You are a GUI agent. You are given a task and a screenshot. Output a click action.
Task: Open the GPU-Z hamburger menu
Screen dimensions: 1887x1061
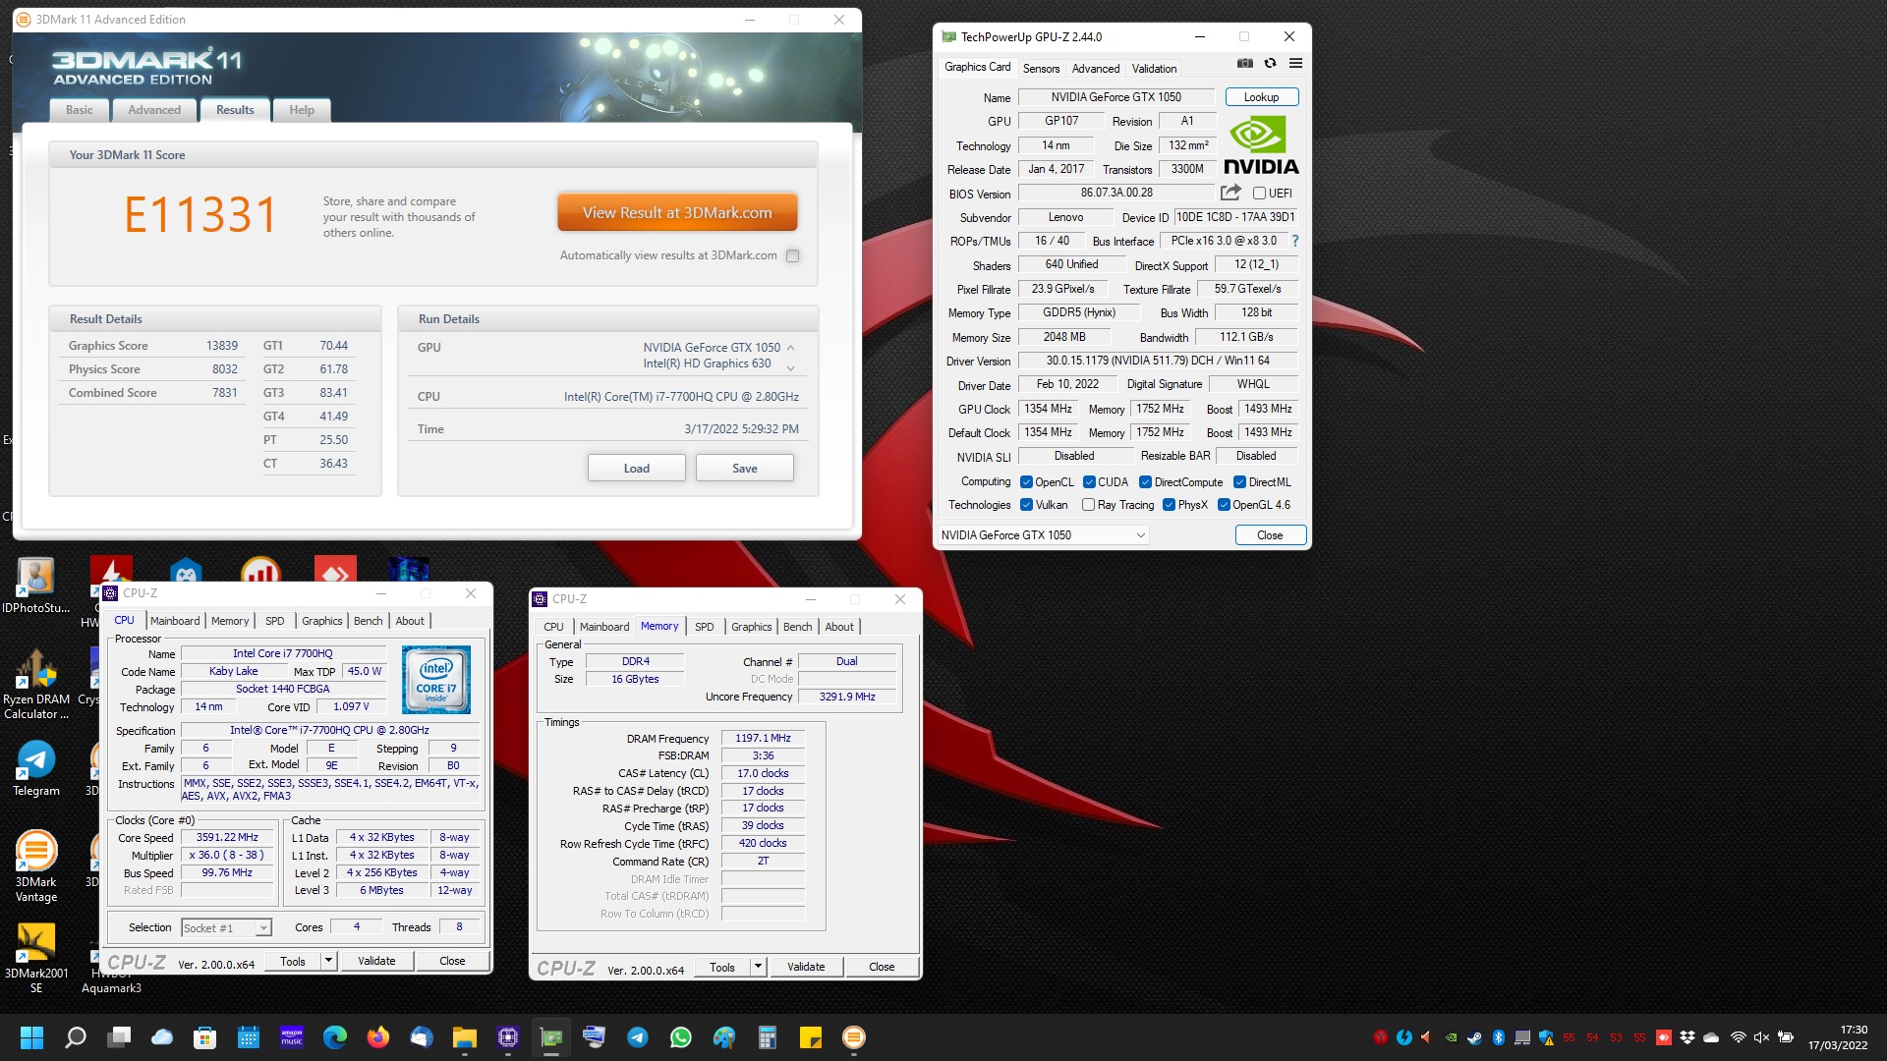click(x=1295, y=63)
